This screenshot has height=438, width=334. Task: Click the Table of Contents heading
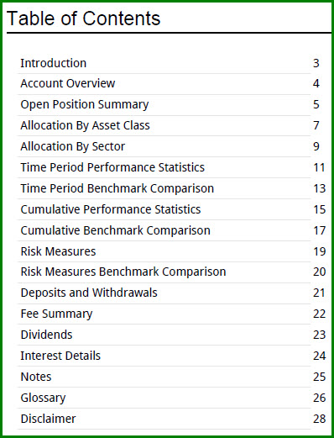83,18
